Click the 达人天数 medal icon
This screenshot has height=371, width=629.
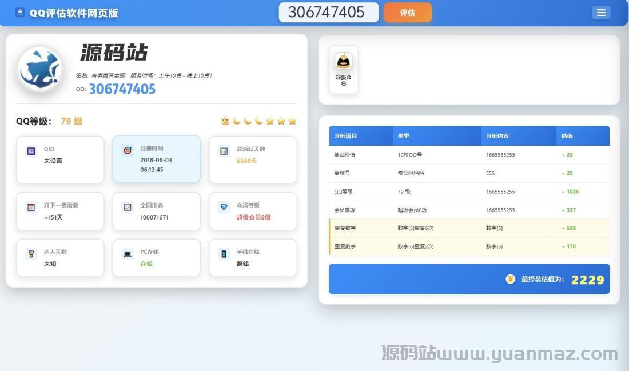pos(31,254)
